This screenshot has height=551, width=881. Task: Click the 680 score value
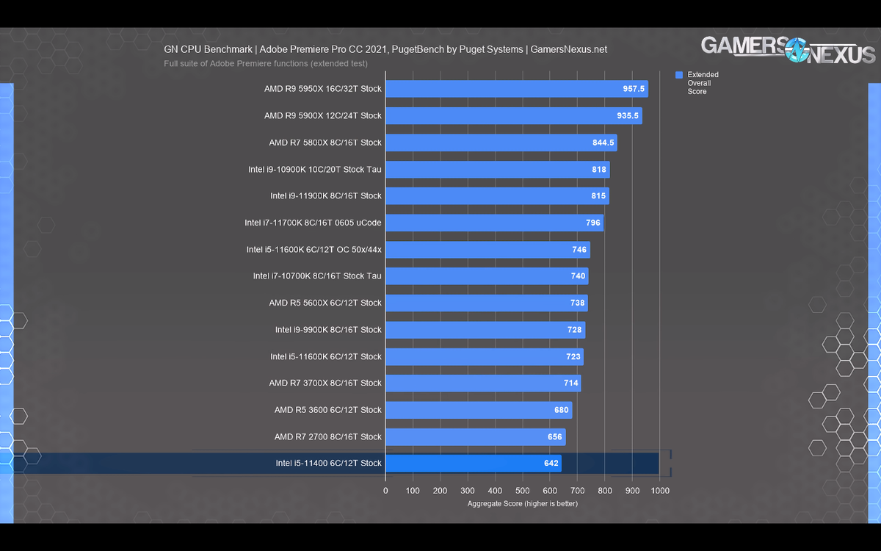point(562,410)
